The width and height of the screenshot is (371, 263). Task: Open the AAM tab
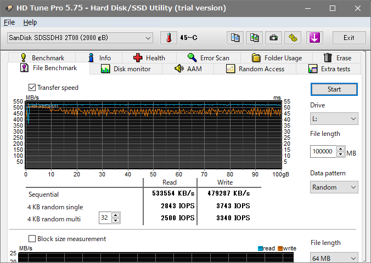point(188,69)
